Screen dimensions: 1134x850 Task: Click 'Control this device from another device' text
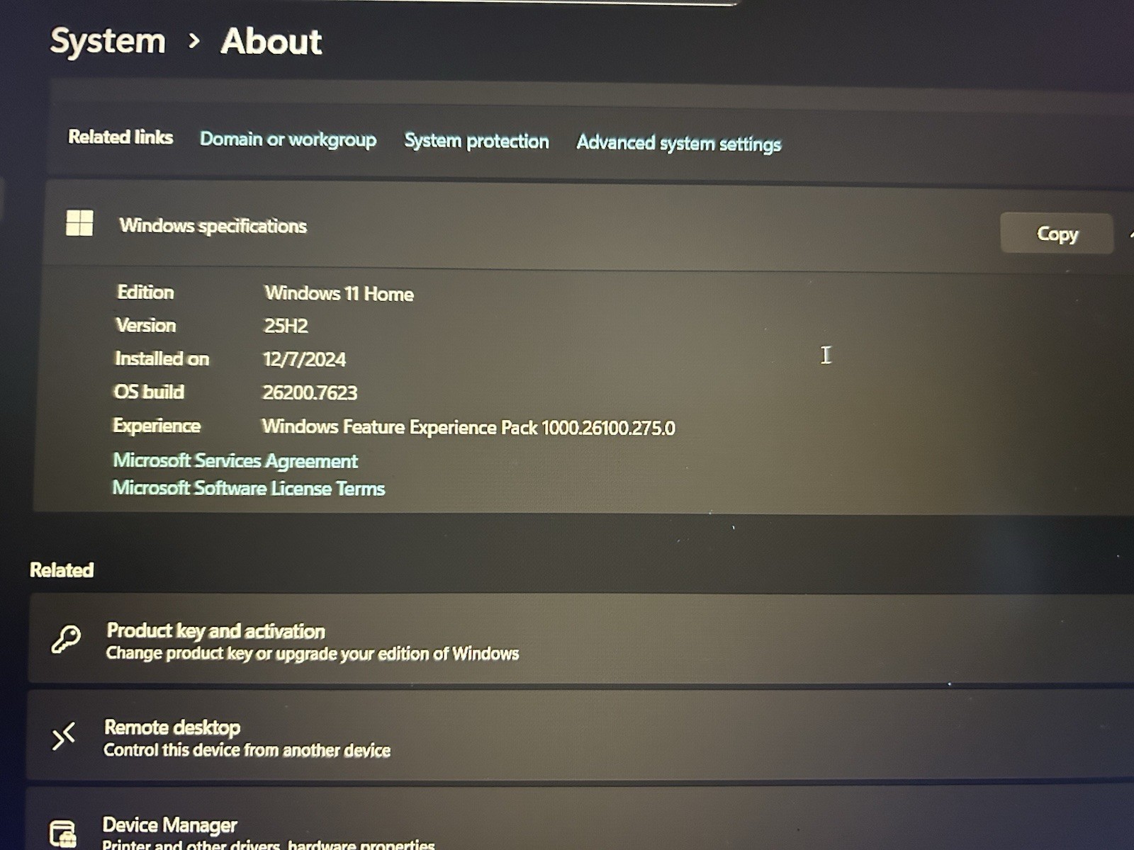247,750
